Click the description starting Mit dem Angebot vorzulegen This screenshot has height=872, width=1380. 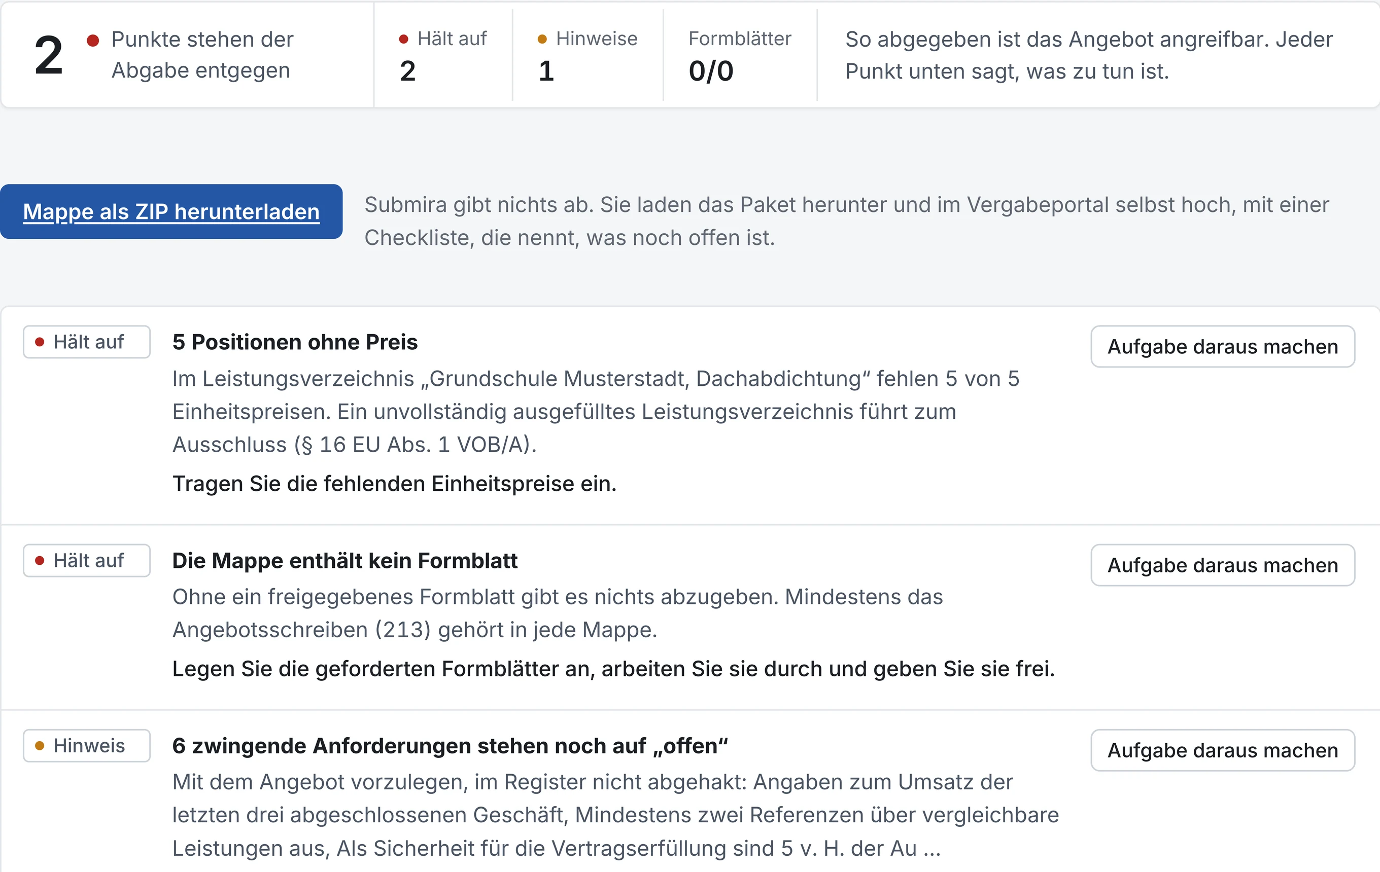[615, 815]
